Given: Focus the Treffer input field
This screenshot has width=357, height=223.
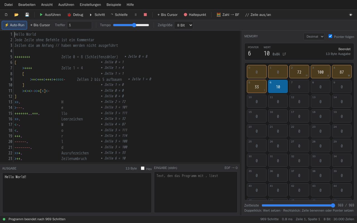Looking at the screenshot, I should (x=79, y=25).
